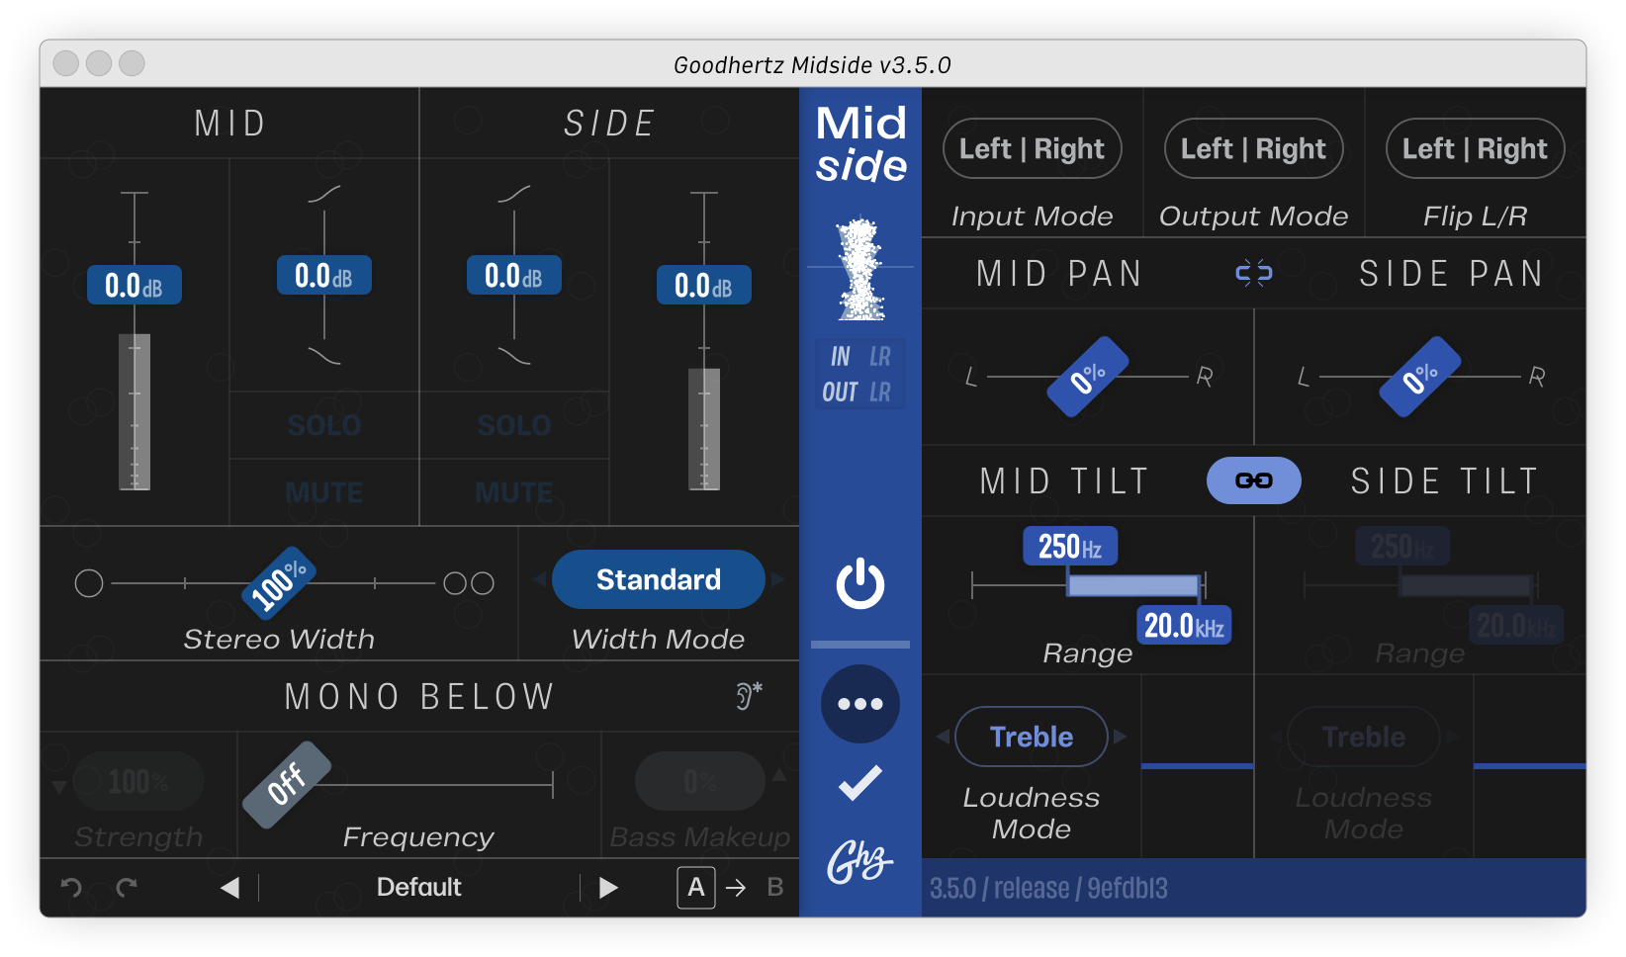Click the double-circle wide icon of Stereo Width
The image size is (1626, 957).
coord(469,583)
